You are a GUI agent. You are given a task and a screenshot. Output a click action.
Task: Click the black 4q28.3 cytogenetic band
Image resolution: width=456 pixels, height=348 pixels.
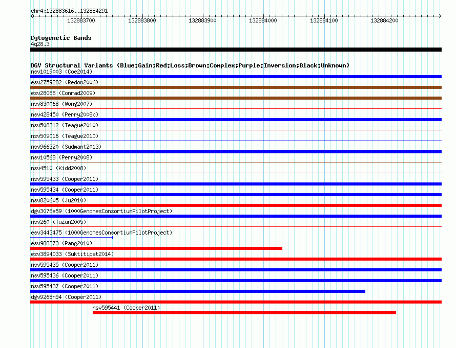(236, 50)
